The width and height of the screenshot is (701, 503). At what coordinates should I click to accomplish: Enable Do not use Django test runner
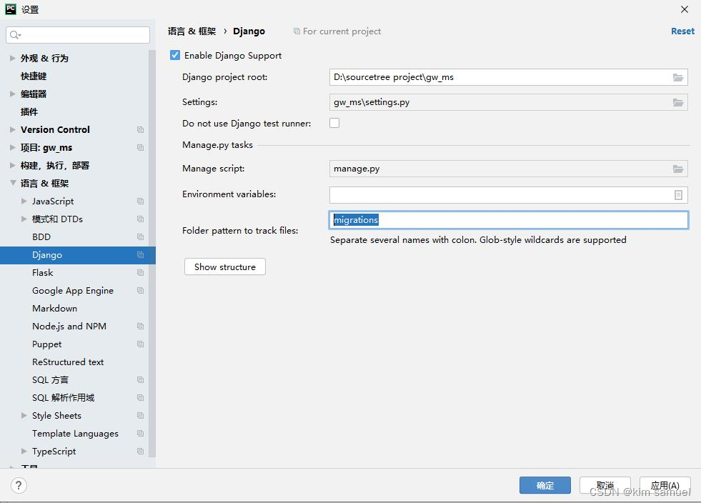click(x=334, y=122)
